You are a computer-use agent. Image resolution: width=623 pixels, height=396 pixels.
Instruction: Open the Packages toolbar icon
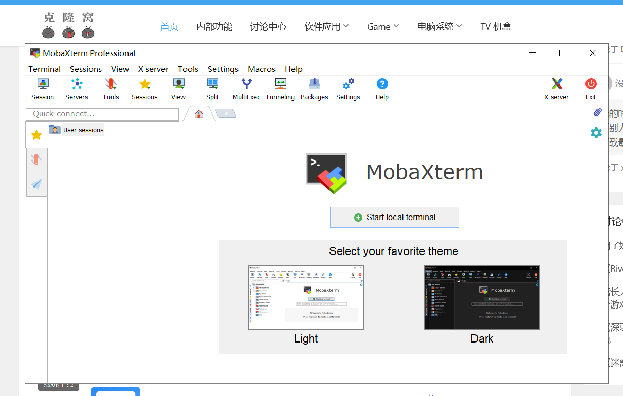point(314,89)
